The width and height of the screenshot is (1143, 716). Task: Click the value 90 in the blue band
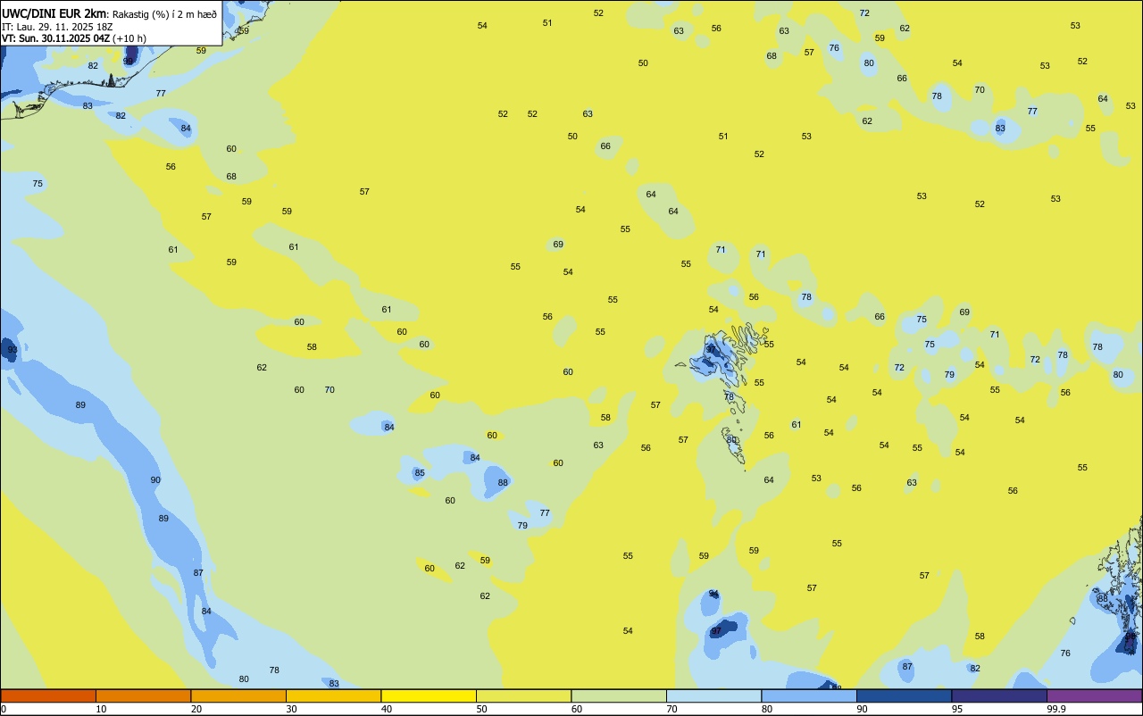tap(155, 480)
